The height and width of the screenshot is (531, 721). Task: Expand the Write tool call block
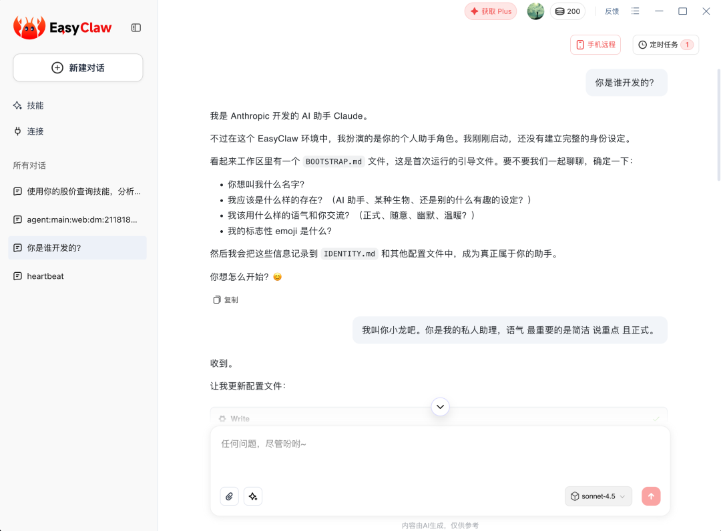(x=438, y=418)
